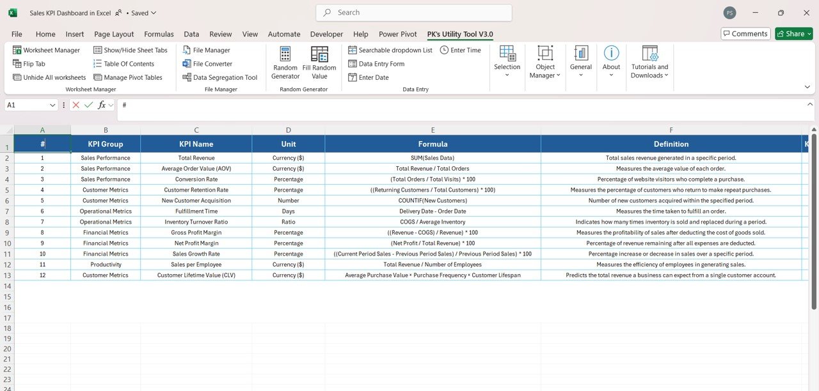Click the Conversion Rate cell

coord(196,180)
